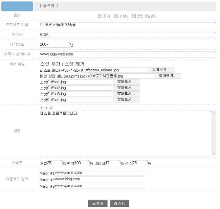Click the 번역 progress percentage field
The image size is (220, 209).
[81, 163]
